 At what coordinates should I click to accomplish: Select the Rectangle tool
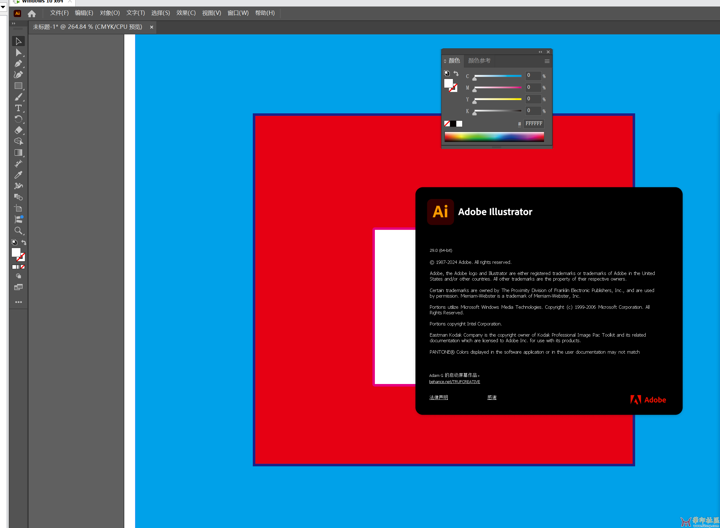click(18, 86)
